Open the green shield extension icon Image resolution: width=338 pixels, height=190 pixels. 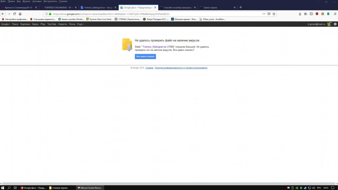click(x=328, y=14)
